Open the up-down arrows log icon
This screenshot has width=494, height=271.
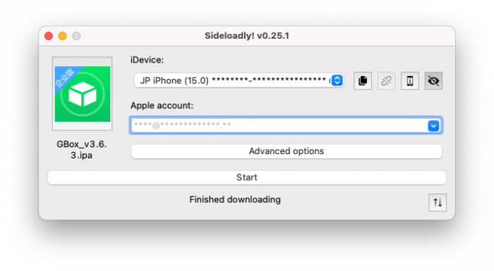(438, 203)
